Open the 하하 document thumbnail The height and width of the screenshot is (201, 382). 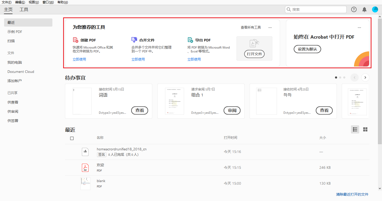pos(267,101)
